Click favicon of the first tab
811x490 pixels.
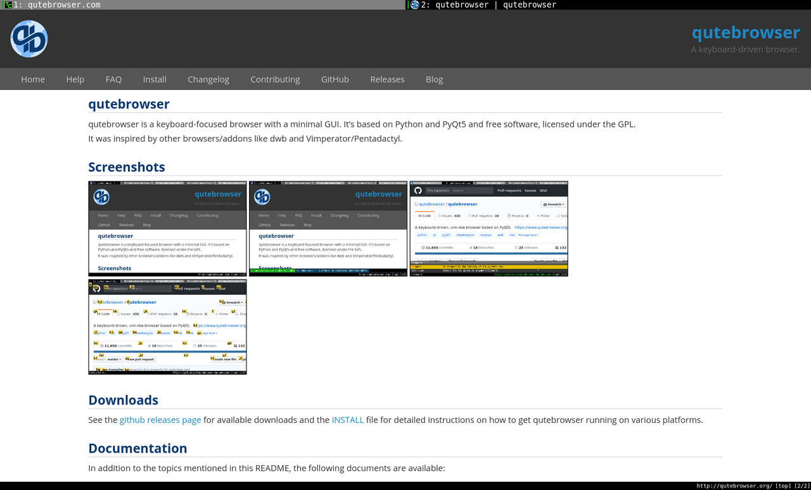pos(8,4)
